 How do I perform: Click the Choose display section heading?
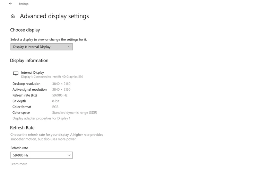click(25, 30)
